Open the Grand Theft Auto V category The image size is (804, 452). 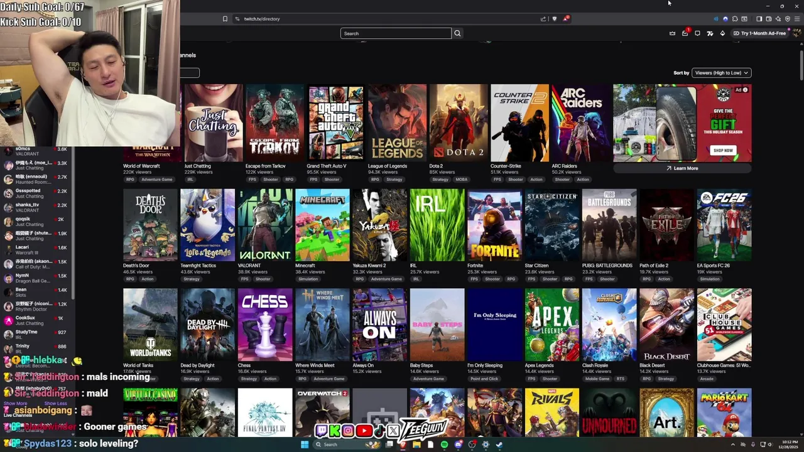[x=335, y=123]
